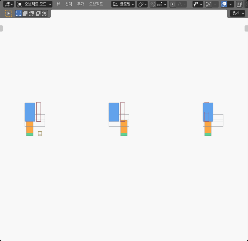This screenshot has width=248, height=241.
Task: Select the orange block in middle group
Action: 124,127
